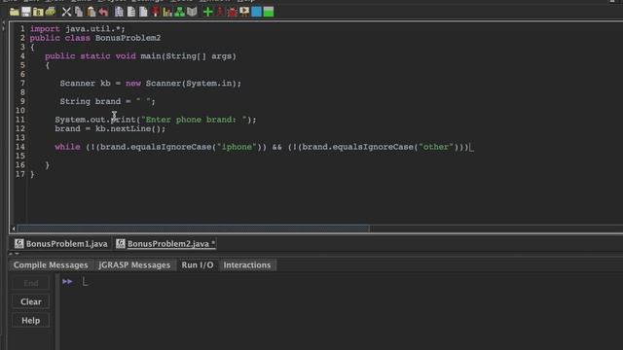
Task: Click the green square toolbar icon
Action: click(269, 12)
